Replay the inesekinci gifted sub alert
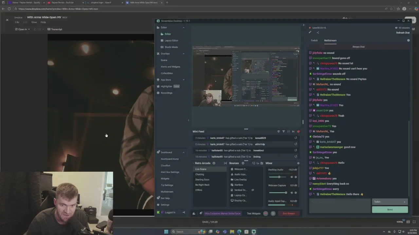Image resolution: width=419 pixels, height=235 pixels. point(296,150)
